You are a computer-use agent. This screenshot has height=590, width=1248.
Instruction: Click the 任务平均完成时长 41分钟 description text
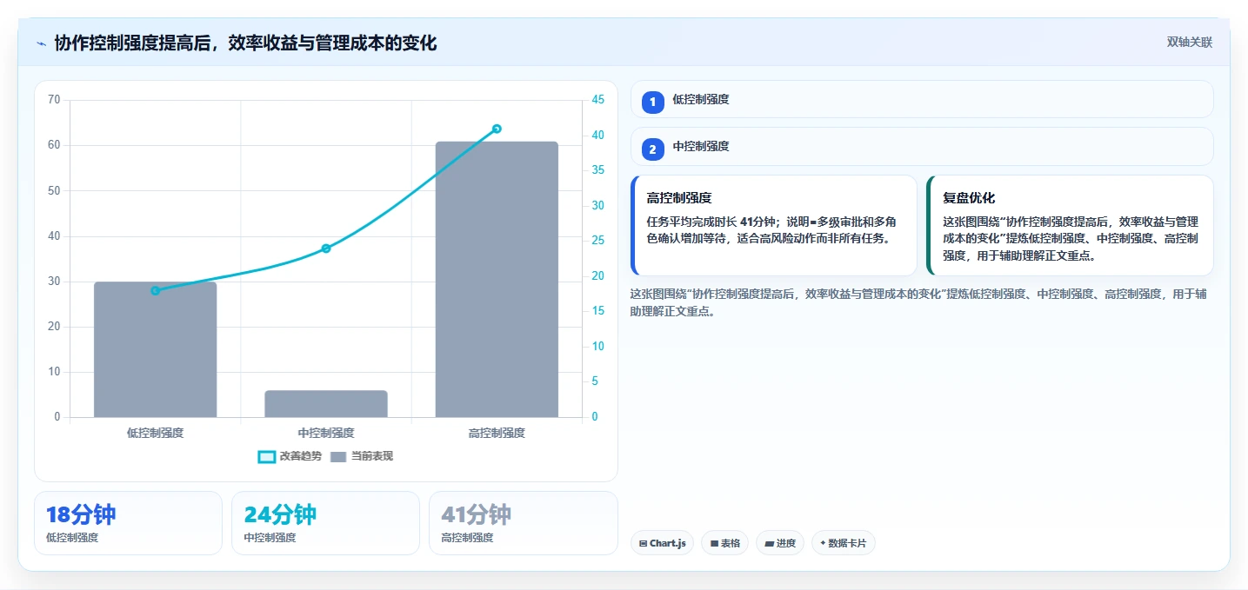click(x=771, y=229)
